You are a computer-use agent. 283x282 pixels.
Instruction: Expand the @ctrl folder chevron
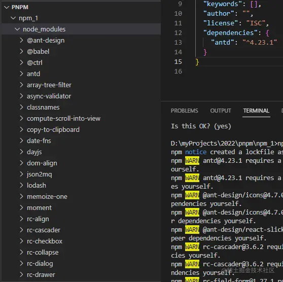[21, 62]
